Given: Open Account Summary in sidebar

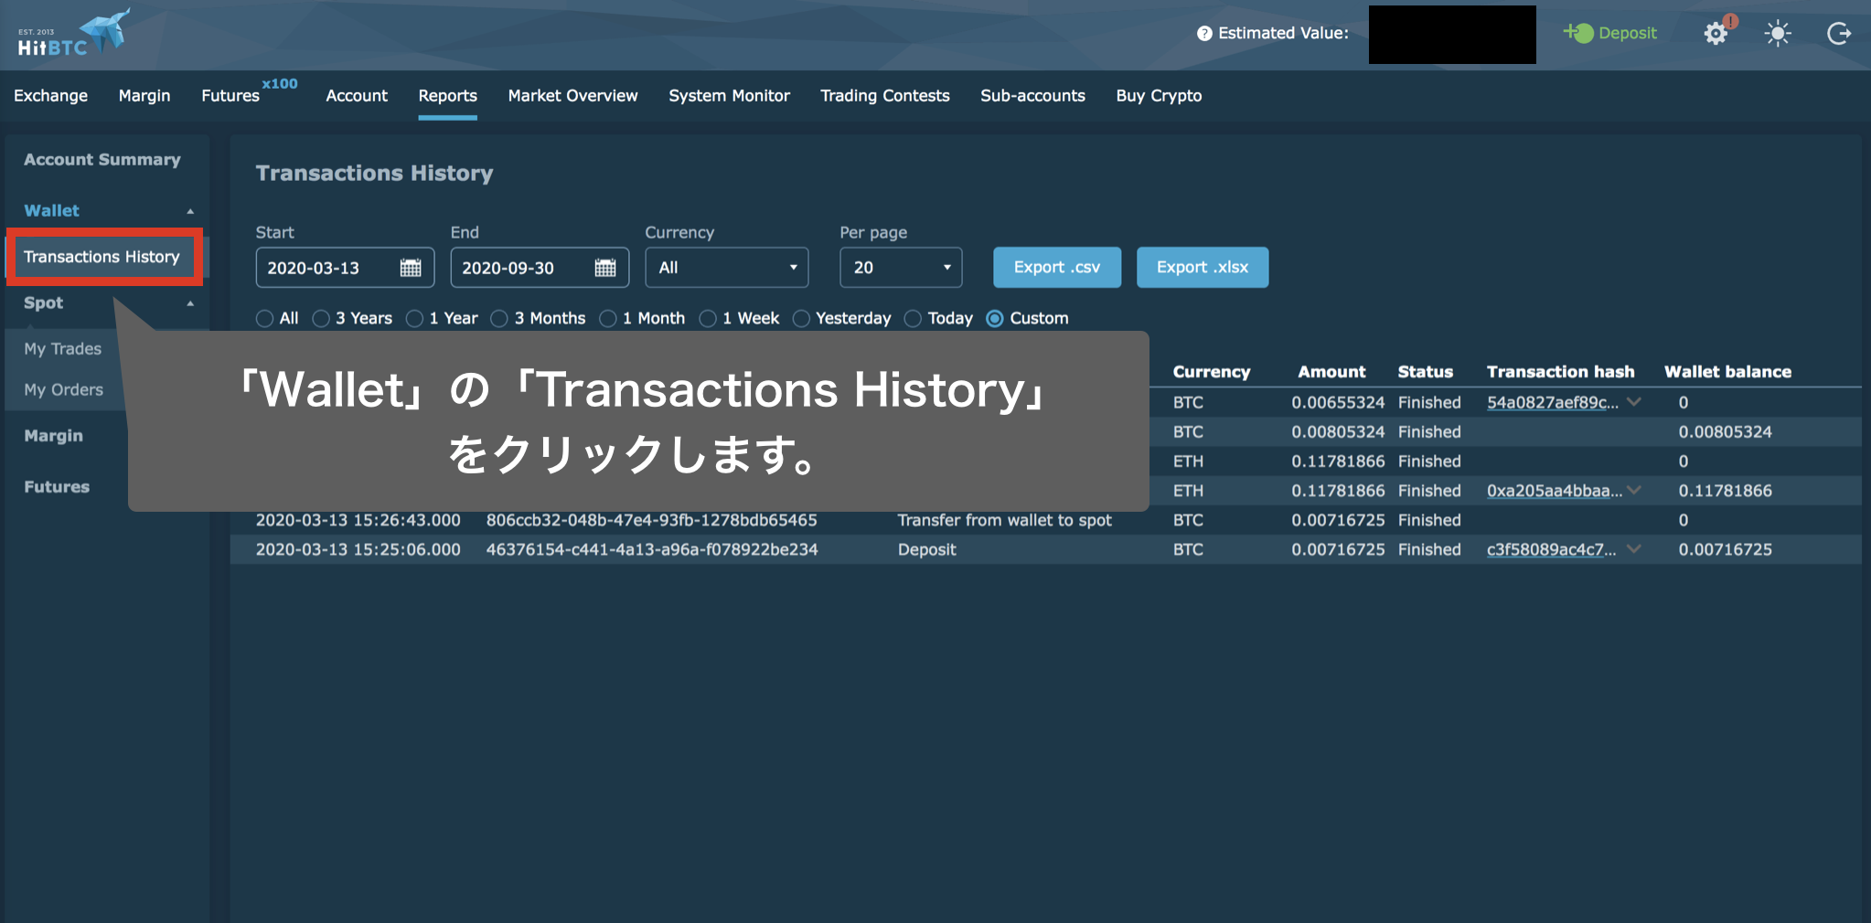Looking at the screenshot, I should [102, 160].
